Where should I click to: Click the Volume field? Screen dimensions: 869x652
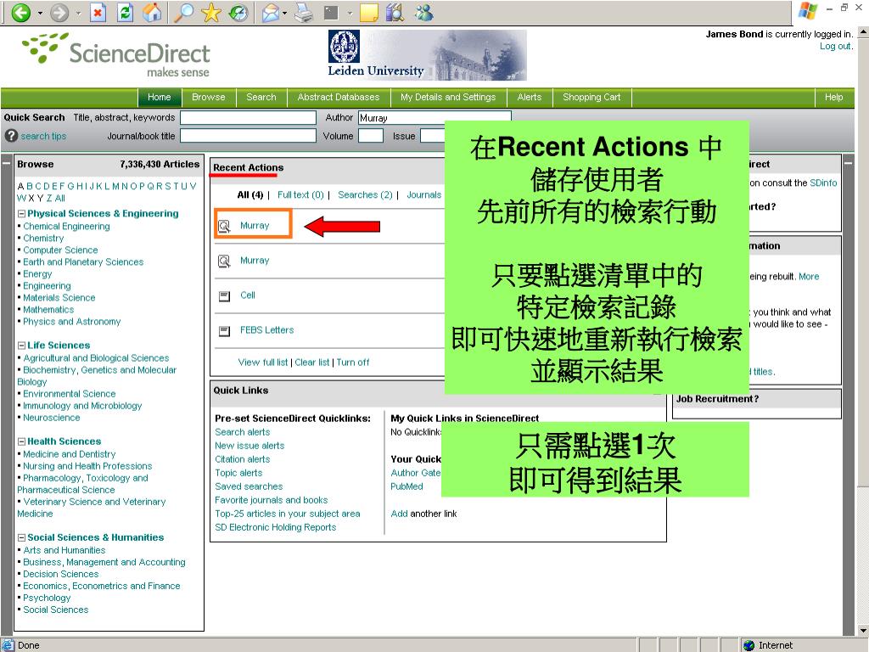click(x=371, y=136)
